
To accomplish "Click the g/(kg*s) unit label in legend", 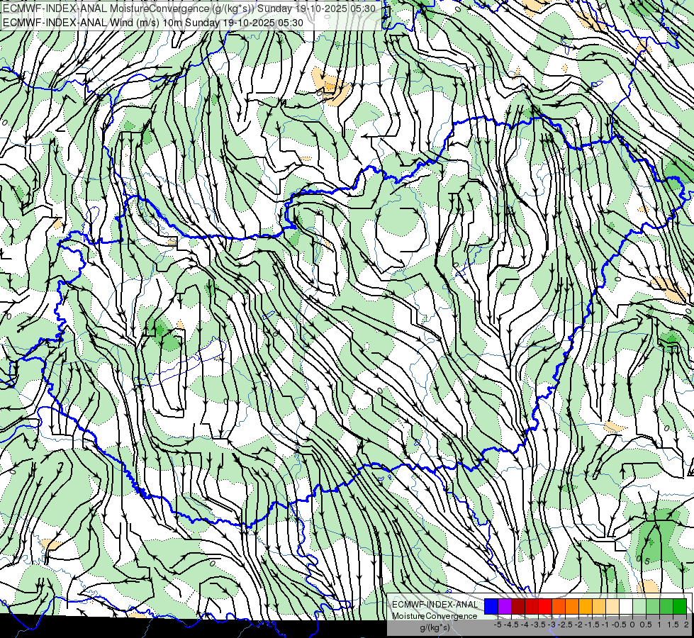I will tap(435, 627).
